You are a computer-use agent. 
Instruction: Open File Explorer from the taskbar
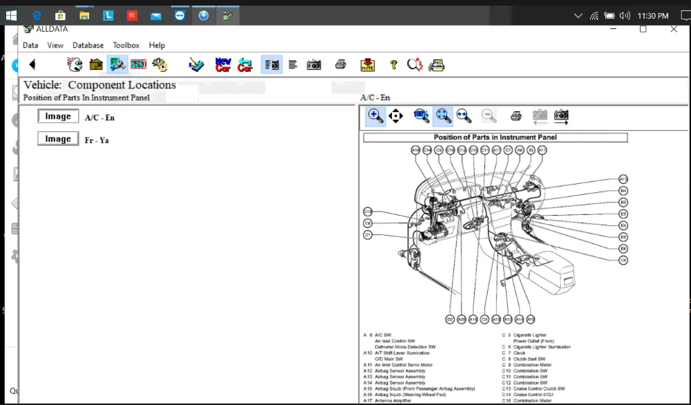coord(84,16)
